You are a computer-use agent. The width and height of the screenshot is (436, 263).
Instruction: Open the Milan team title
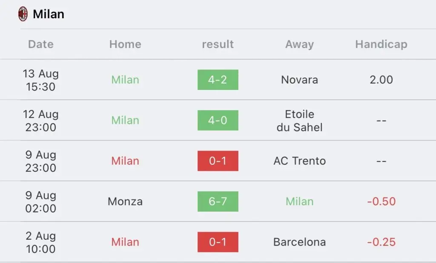(49, 14)
